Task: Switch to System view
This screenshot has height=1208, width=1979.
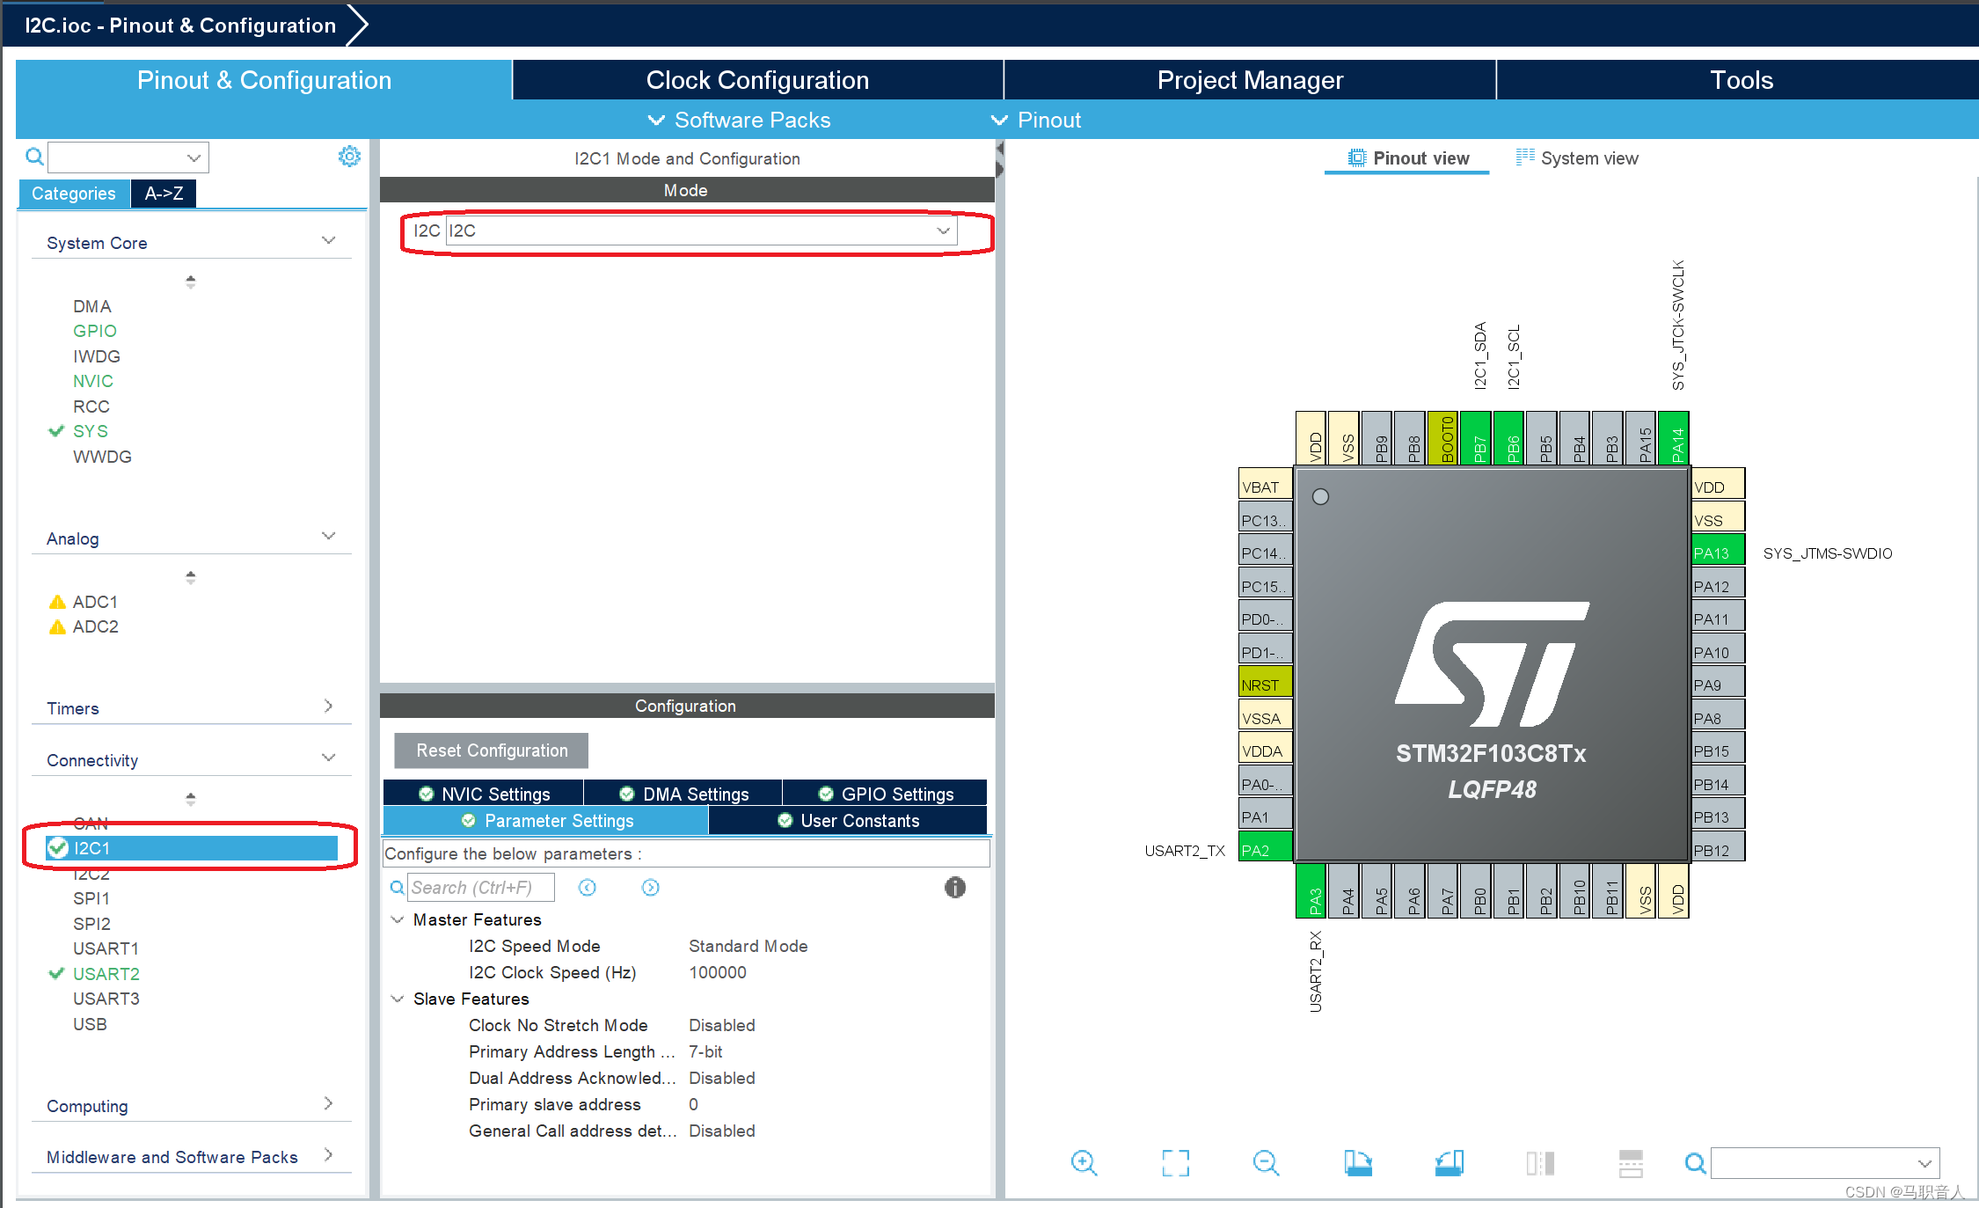Action: tap(1577, 158)
